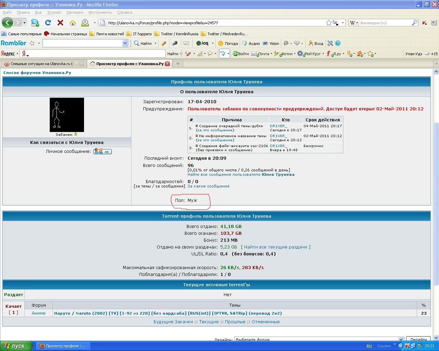Image resolution: width=439 pixels, height=351 pixels.
Task: Open the Закладки menu
Action: 74,12
